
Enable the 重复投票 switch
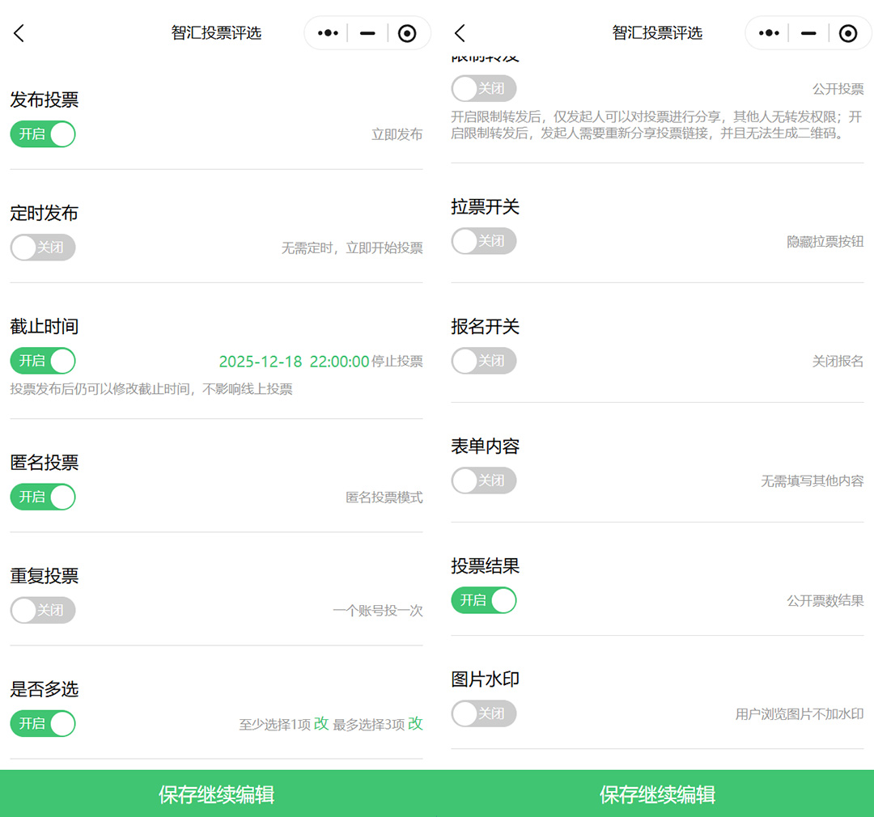[43, 610]
